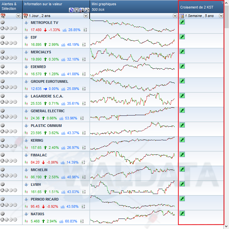
Task: Click candlestick chart icon for GENERAL ELECTRIC
Action: click(26, 118)
